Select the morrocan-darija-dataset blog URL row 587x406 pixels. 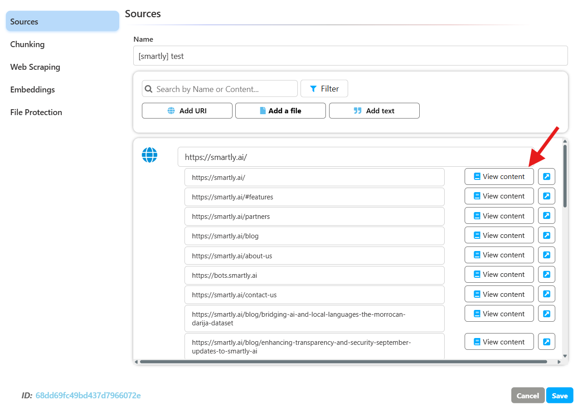tap(315, 318)
